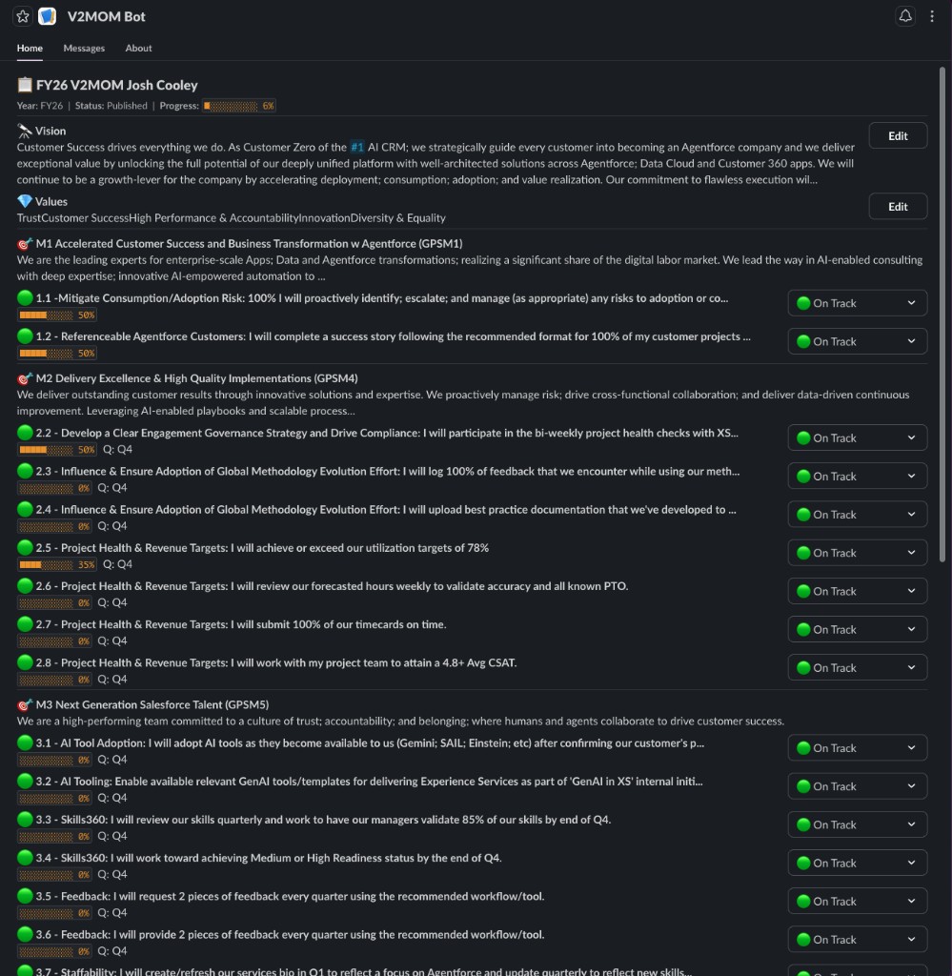Click 'Q: Q4' label under measure 2.2
Image resolution: width=952 pixels, height=976 pixels.
coord(117,449)
